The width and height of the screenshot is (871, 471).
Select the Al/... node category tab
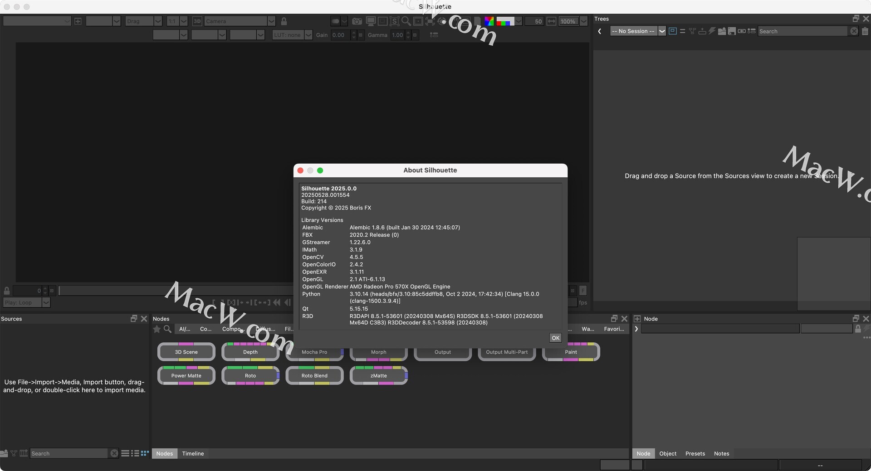[x=185, y=329]
